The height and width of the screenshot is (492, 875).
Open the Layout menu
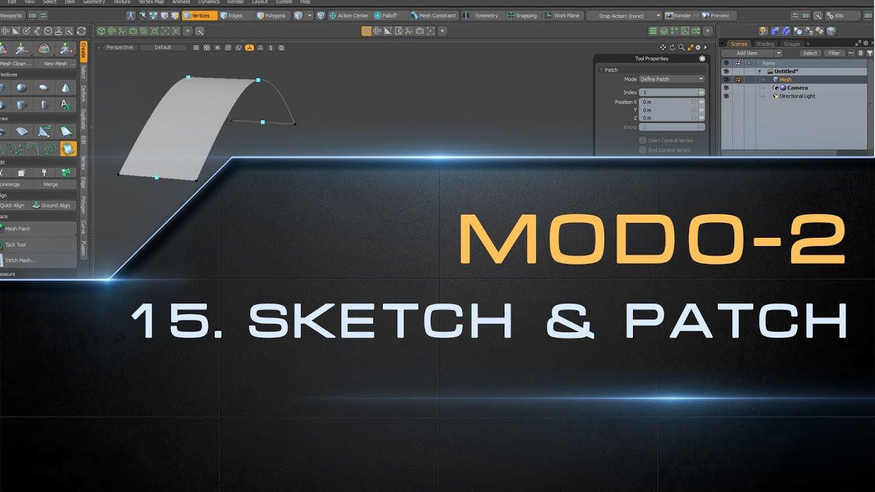(260, 2)
